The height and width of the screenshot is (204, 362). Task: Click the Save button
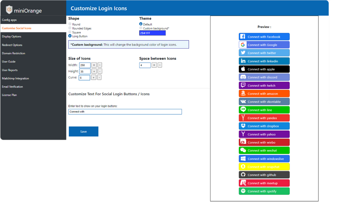pyautogui.click(x=83, y=131)
